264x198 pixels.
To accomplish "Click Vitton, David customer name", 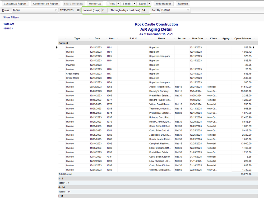I will (x=160, y=104).
